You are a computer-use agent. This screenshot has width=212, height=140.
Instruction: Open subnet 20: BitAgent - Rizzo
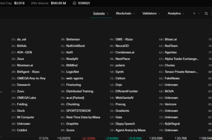pos(25,72)
